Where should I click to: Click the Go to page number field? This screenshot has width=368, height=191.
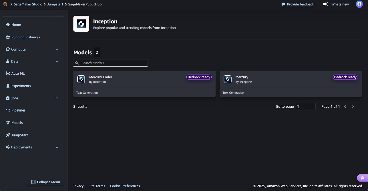[306, 106]
